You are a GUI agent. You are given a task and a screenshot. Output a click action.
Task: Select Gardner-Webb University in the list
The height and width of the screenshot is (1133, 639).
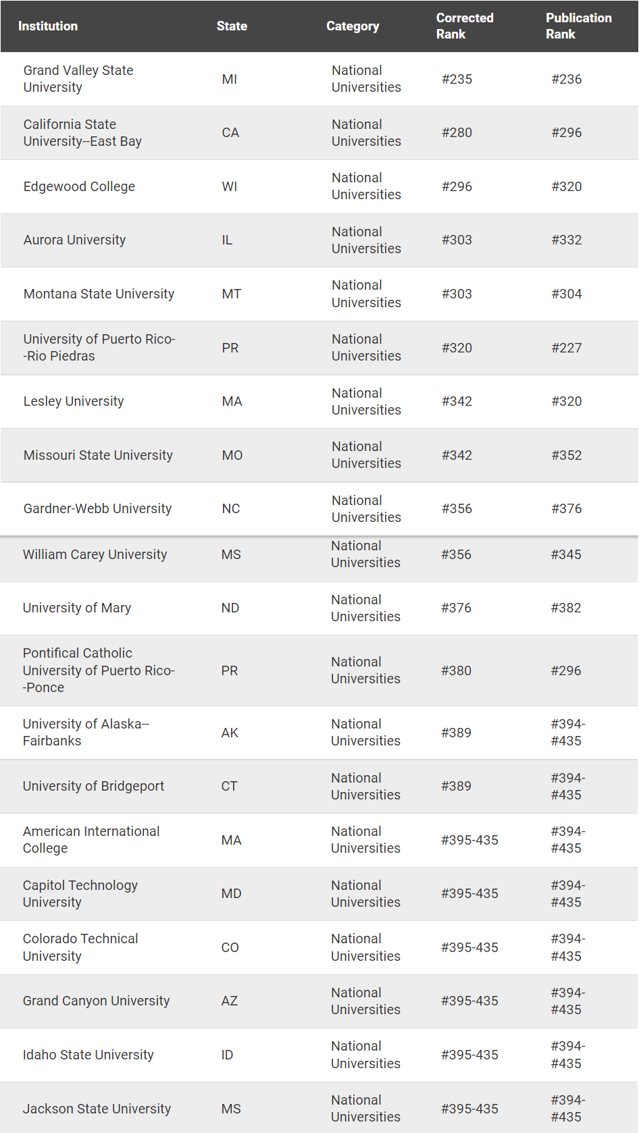[x=97, y=508]
